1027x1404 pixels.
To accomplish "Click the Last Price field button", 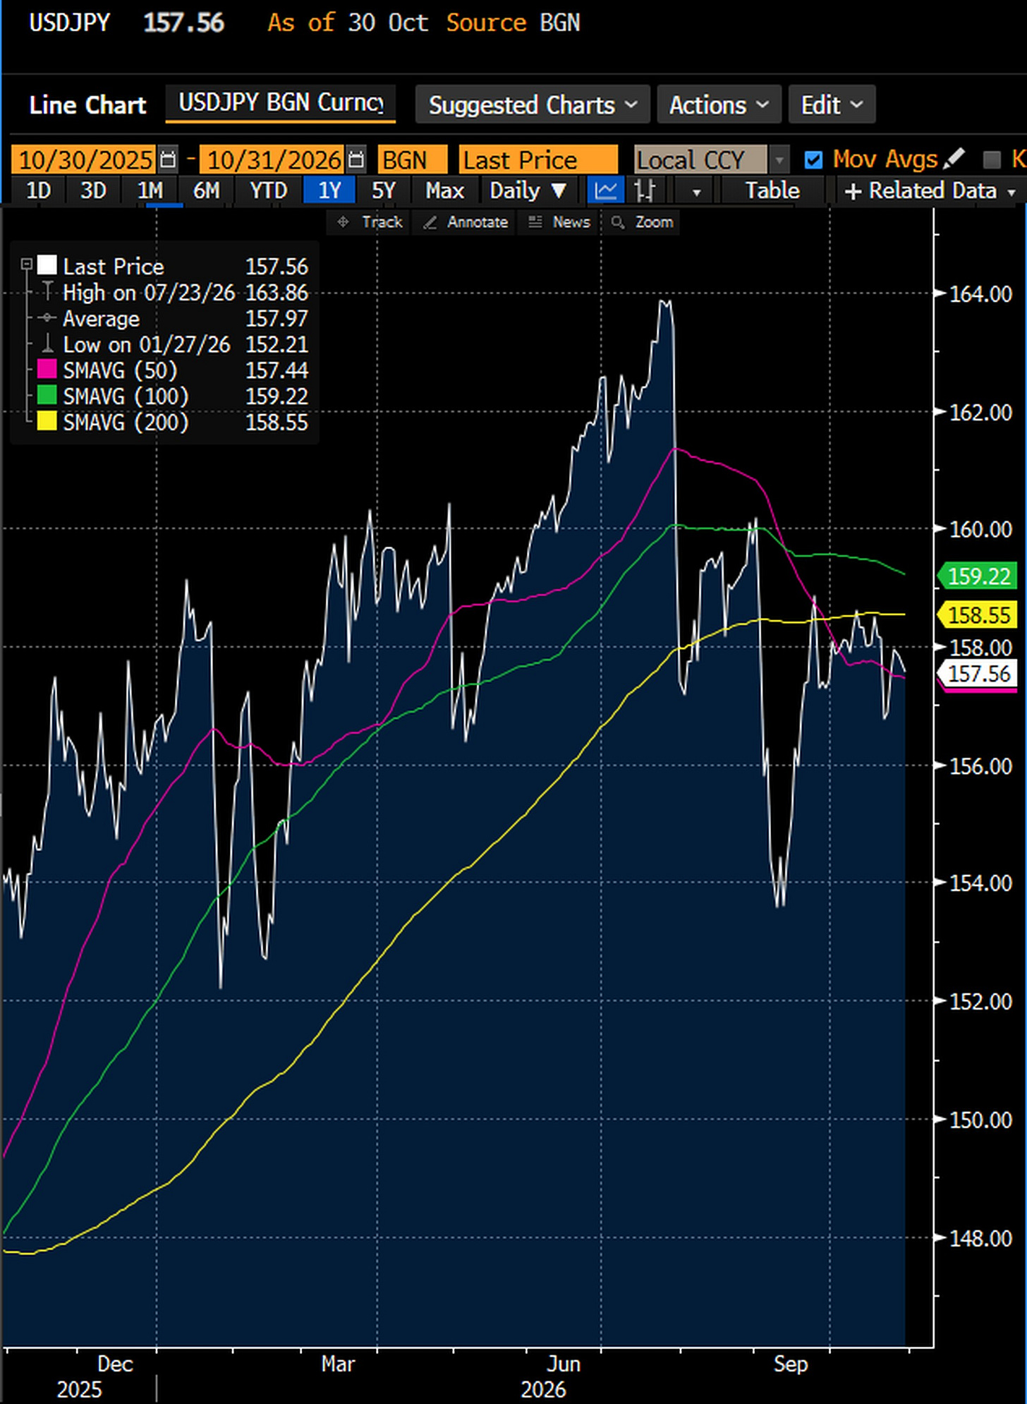I will point(538,160).
